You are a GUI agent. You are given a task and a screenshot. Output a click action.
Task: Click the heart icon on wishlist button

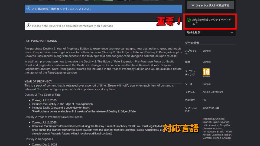pos(193,5)
